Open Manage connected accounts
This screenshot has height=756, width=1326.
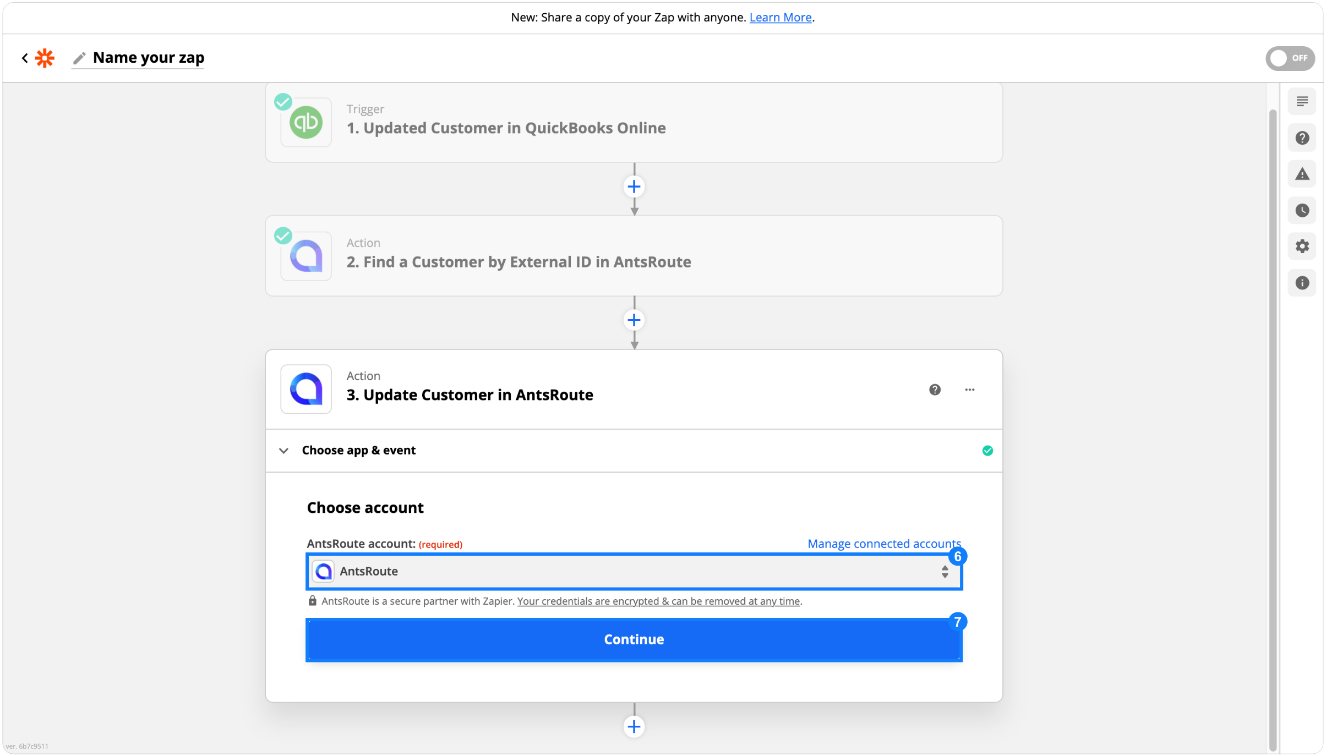884,544
